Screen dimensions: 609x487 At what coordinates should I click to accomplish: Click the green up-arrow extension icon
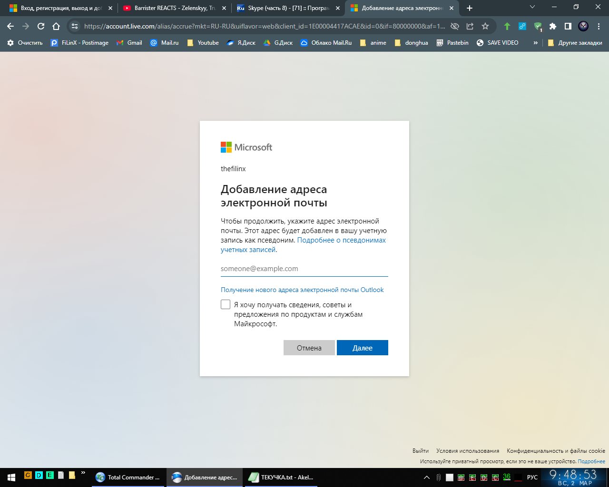click(507, 26)
